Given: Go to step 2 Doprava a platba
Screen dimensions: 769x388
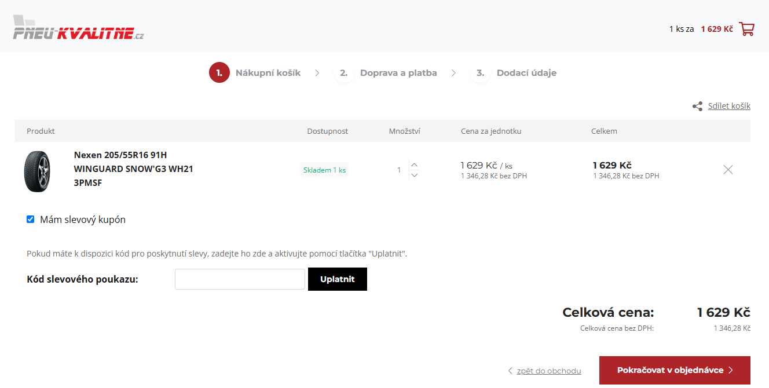Looking at the screenshot, I should pyautogui.click(x=386, y=73).
